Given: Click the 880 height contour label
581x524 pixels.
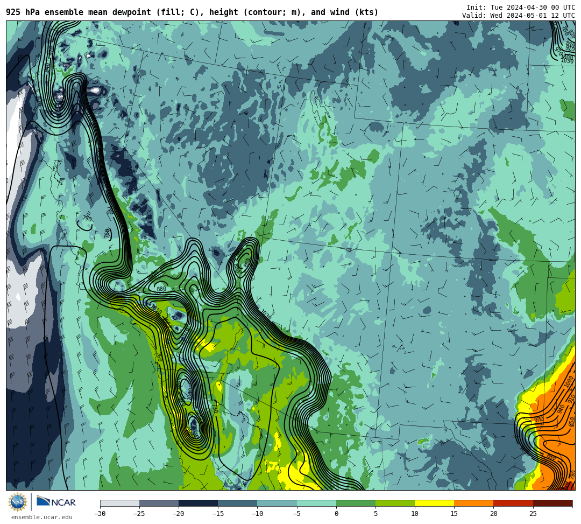Looking at the screenshot, I should coord(161,289).
